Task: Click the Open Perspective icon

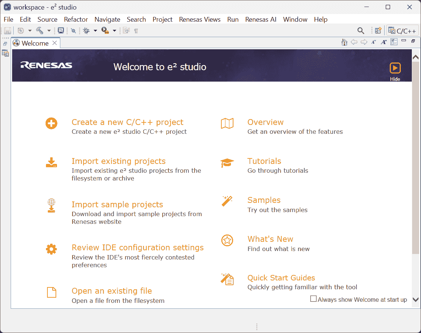Action: 378,31
